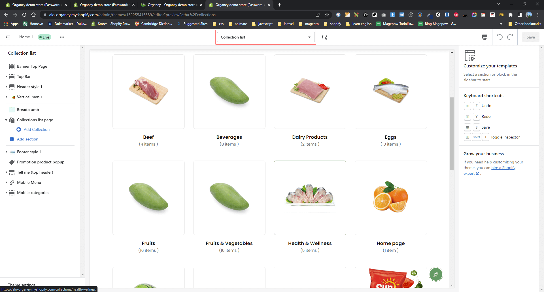Toggle the inspector selection tool icon
The image size is (544, 292).
324,37
